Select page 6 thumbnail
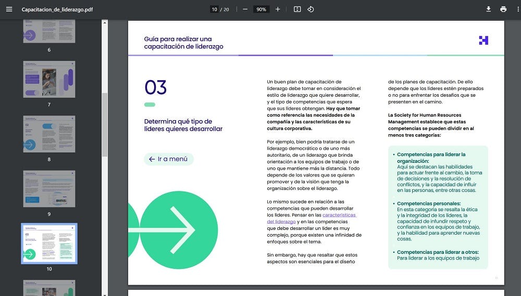 (x=49, y=31)
